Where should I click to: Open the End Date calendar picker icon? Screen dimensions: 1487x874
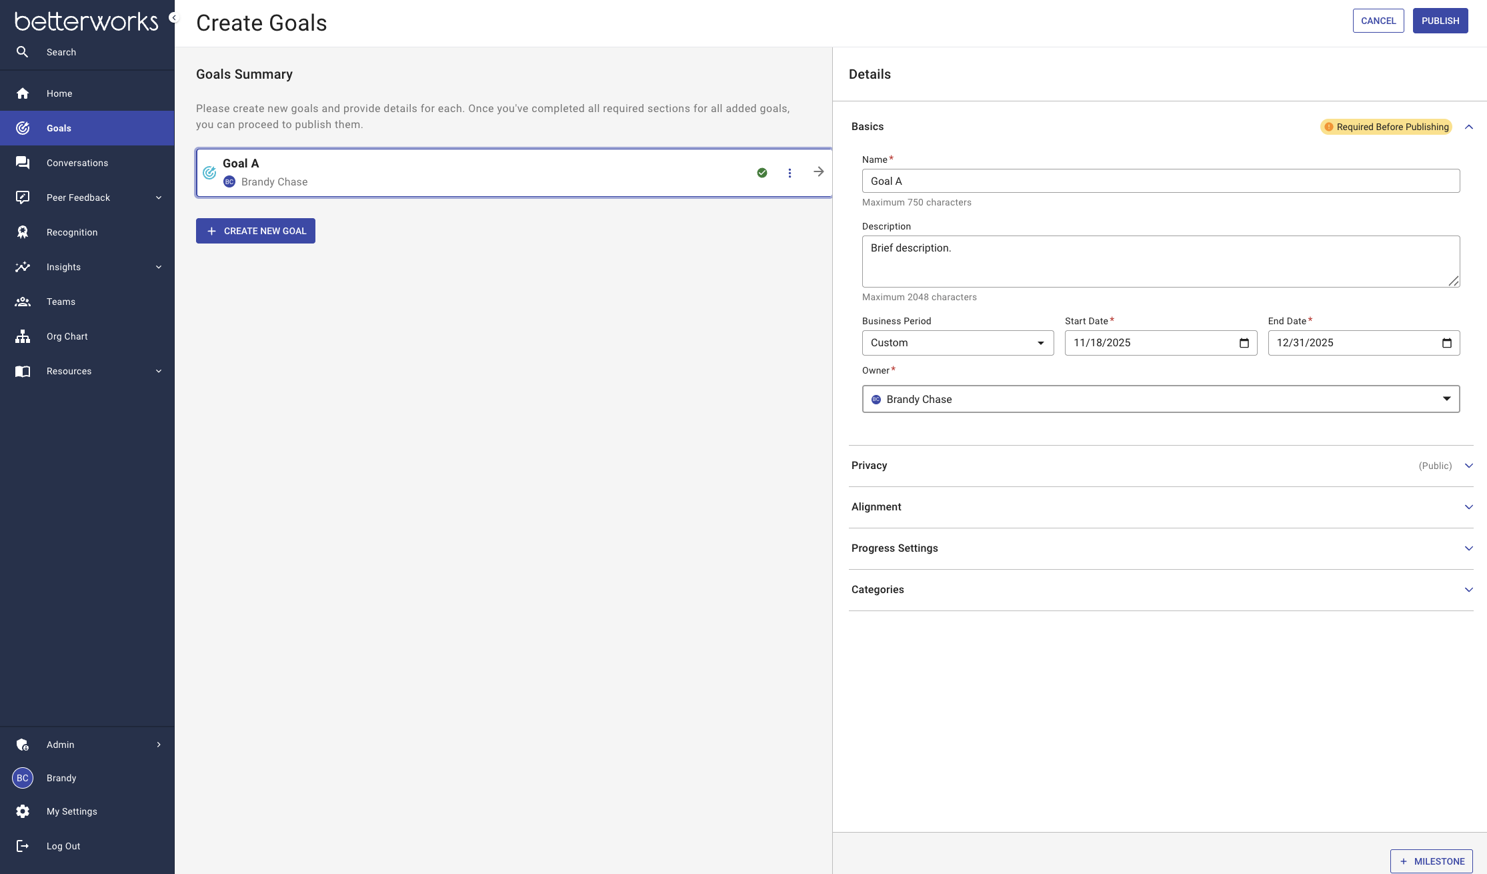1447,343
